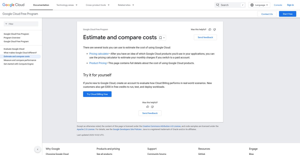Open What makes Google Cloud different

tap(20, 53)
